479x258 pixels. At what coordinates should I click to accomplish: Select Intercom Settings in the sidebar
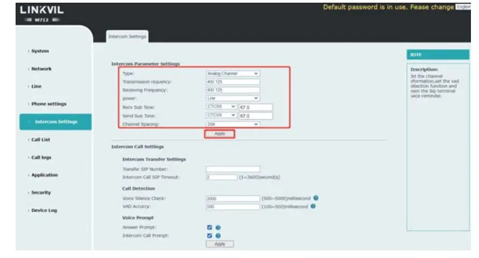[55, 122]
